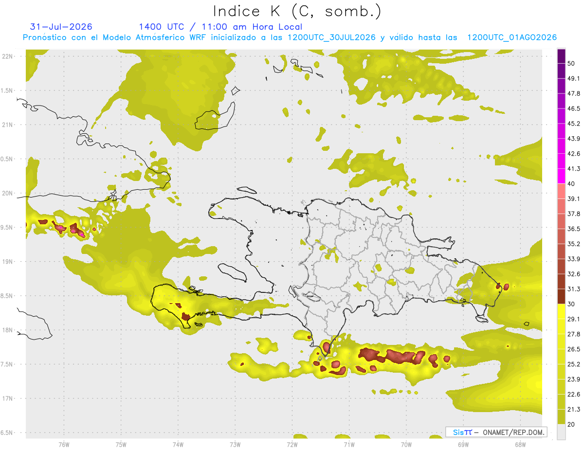The width and height of the screenshot is (584, 451).
Task: Click the colorbar value "20"
Action: [572, 424]
